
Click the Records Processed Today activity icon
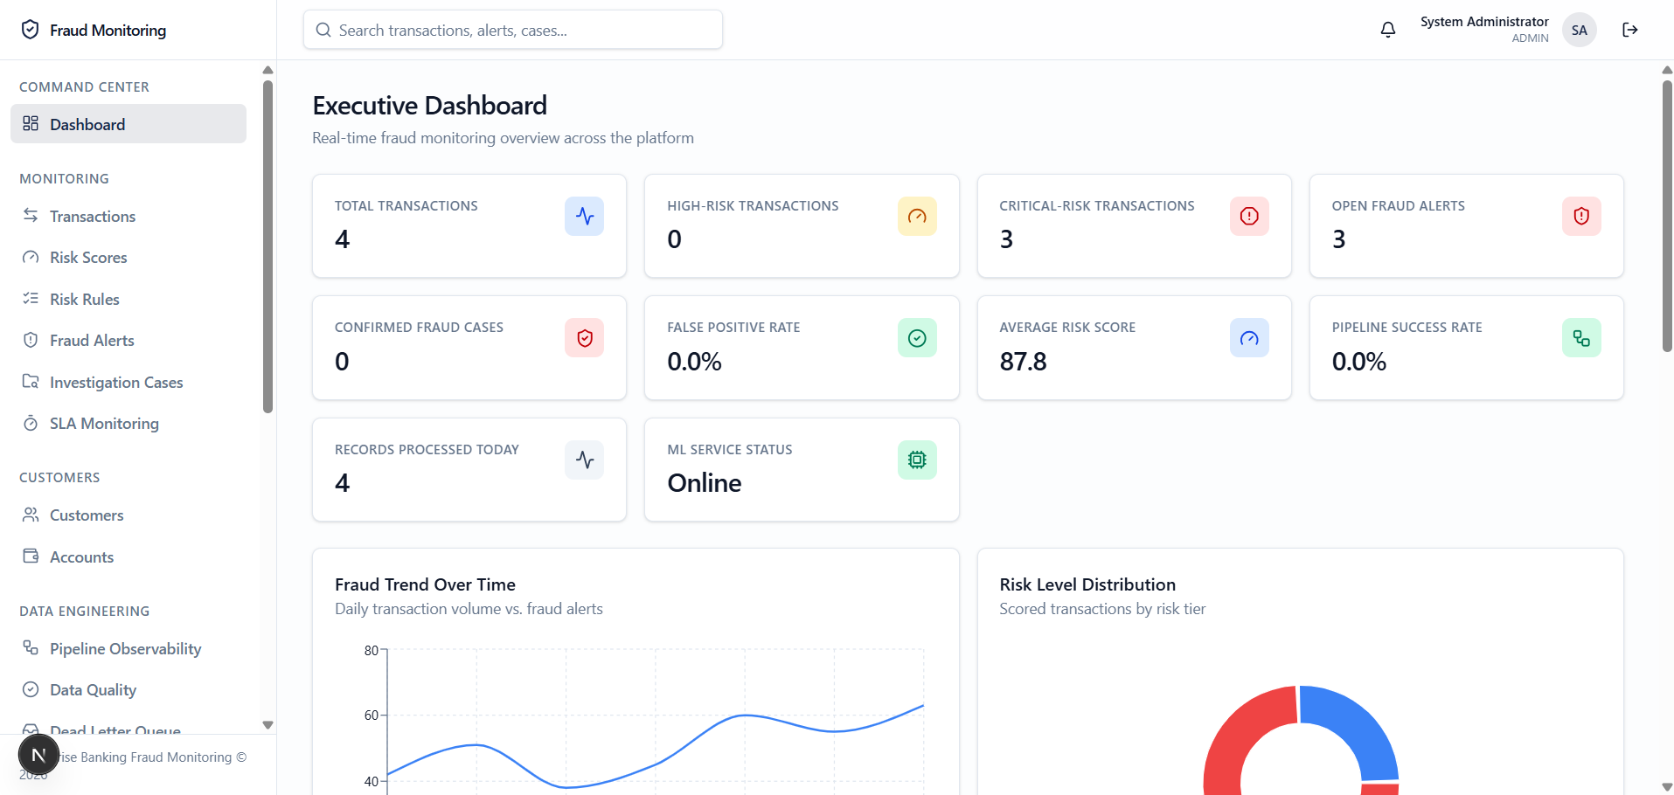click(x=584, y=460)
